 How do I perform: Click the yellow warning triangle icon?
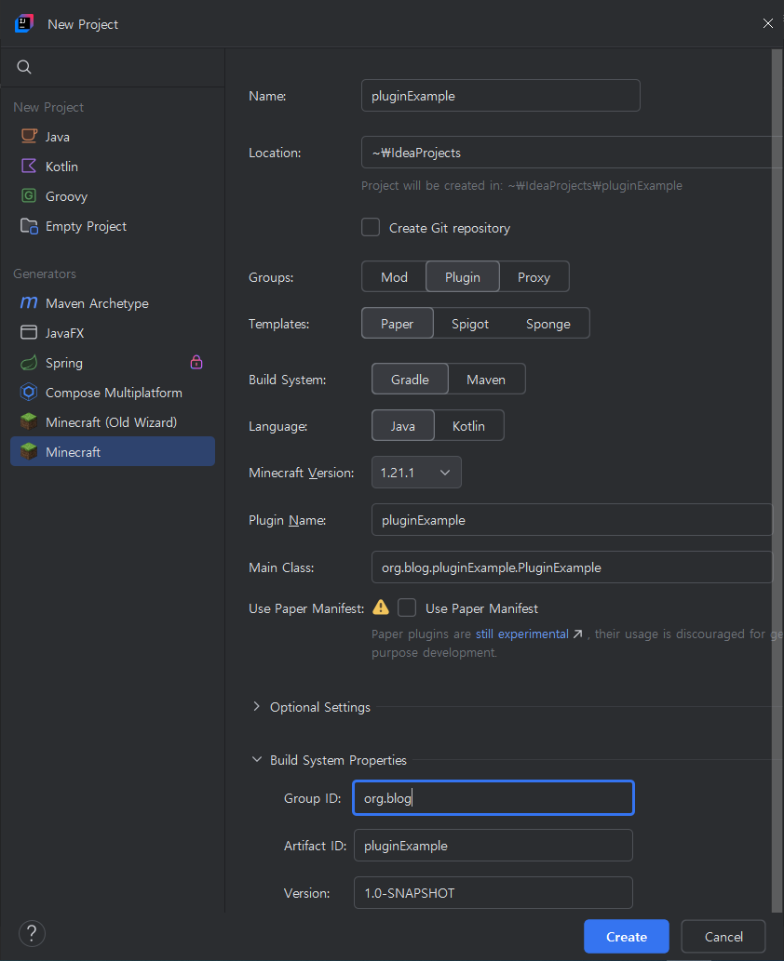click(381, 607)
